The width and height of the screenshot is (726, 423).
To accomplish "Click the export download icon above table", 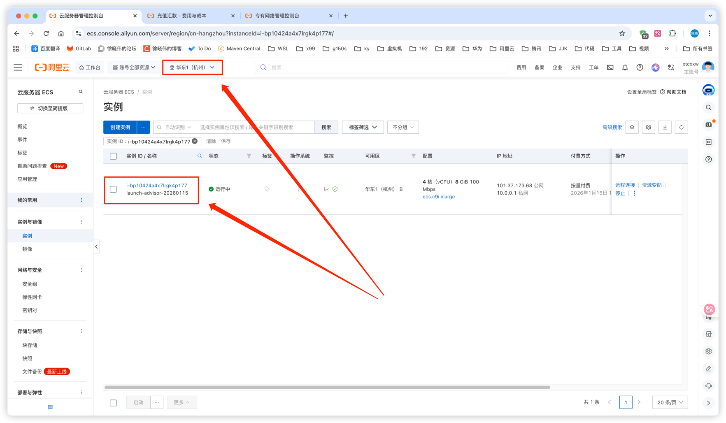I will click(665, 128).
